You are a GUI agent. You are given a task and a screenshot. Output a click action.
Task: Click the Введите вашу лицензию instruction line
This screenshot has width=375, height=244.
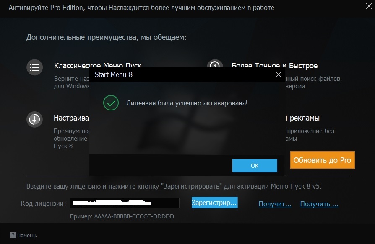174,186
